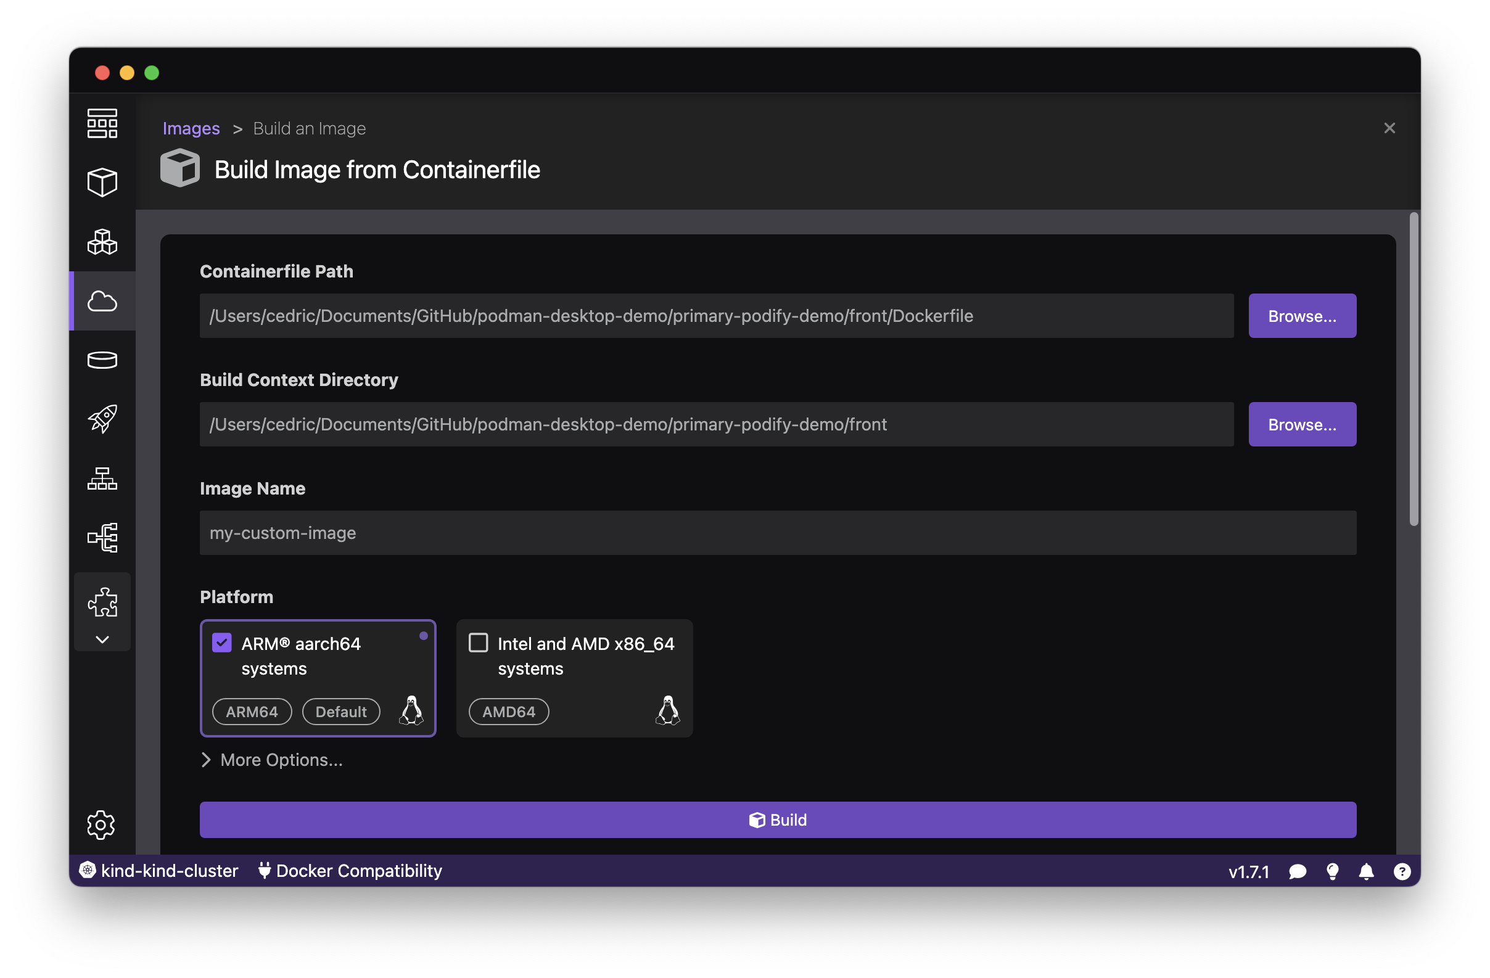Open the Volumes view in the sidebar

click(102, 360)
